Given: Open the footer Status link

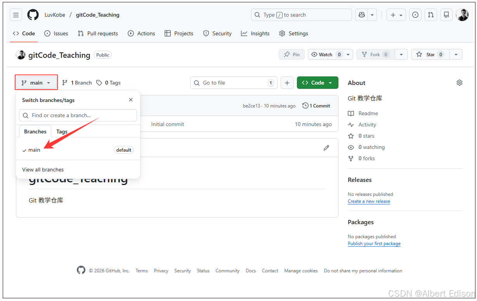Looking at the screenshot, I should pos(203,271).
